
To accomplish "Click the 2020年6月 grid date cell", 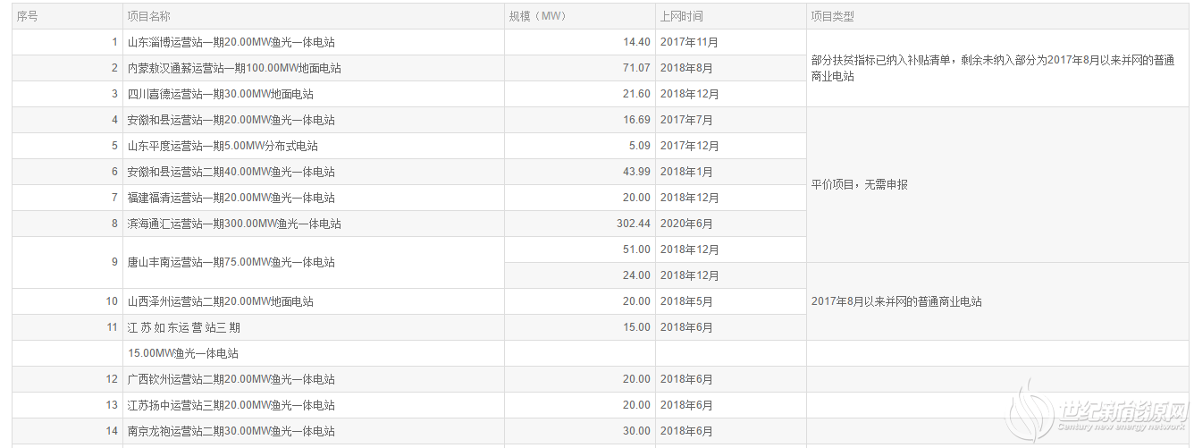I will 731,224.
